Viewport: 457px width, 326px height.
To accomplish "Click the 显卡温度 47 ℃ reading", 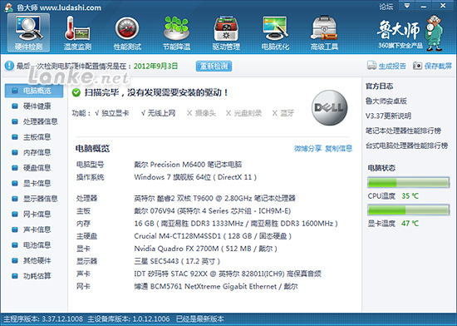I will coord(393,224).
